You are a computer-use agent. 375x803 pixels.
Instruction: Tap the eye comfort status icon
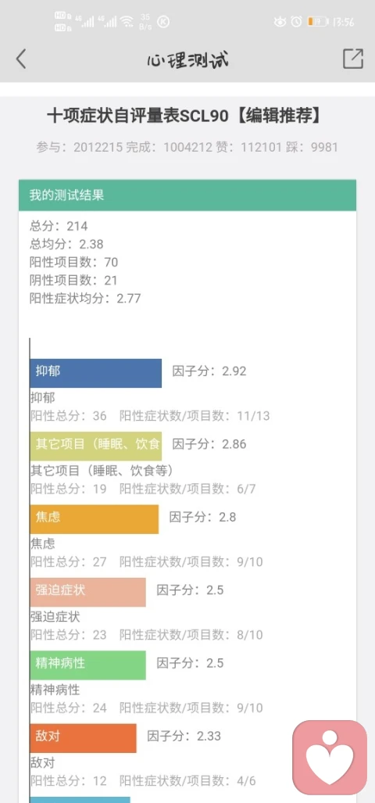280,22
